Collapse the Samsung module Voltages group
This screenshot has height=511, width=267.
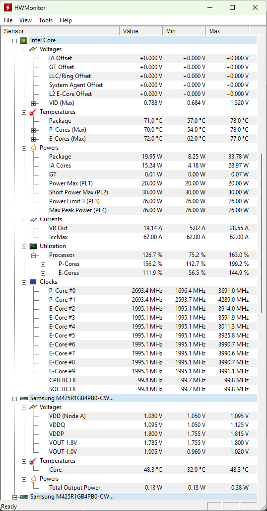(x=24, y=408)
